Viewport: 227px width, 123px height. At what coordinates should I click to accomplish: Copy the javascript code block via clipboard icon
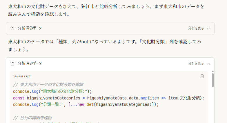click(202, 76)
